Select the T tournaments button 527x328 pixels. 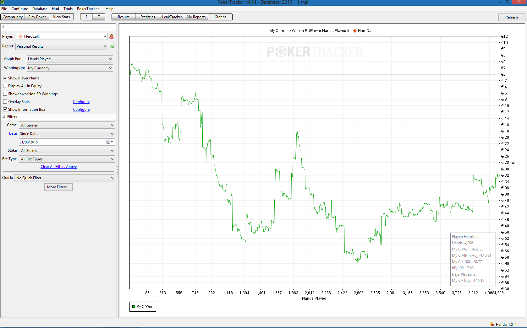tap(99, 17)
